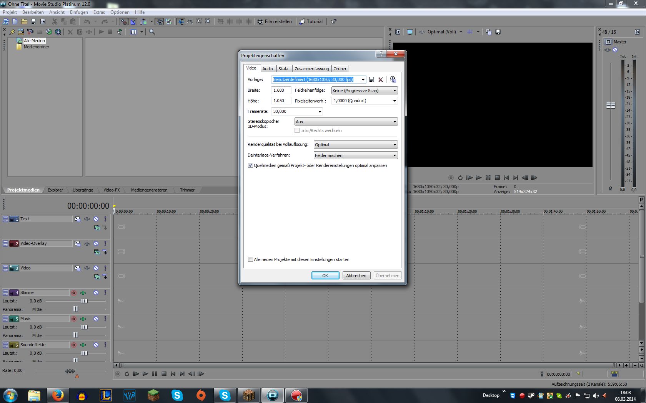Confirm the dialog with OK
Image resolution: width=646 pixels, height=403 pixels.
click(325, 276)
